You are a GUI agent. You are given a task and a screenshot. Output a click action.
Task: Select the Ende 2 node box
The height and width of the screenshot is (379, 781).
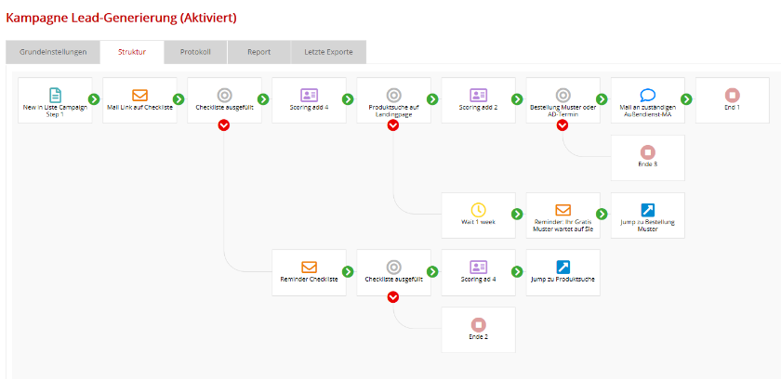click(478, 329)
